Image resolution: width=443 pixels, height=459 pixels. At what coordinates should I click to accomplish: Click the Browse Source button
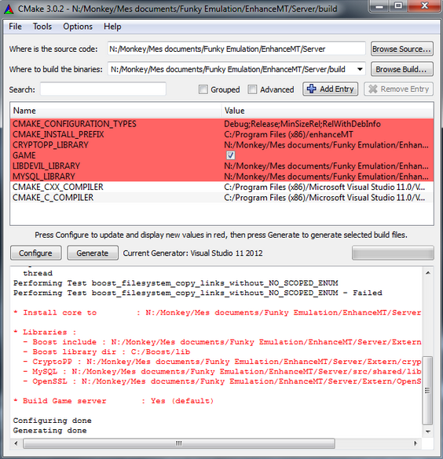(x=402, y=49)
